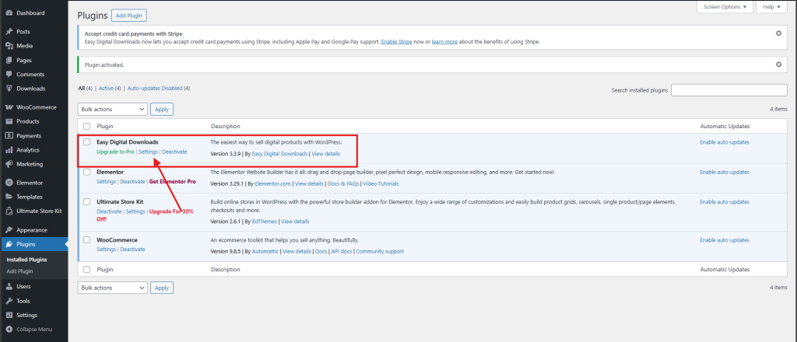Click the Analytics bar chart icon
The height and width of the screenshot is (342, 797).
click(x=9, y=150)
